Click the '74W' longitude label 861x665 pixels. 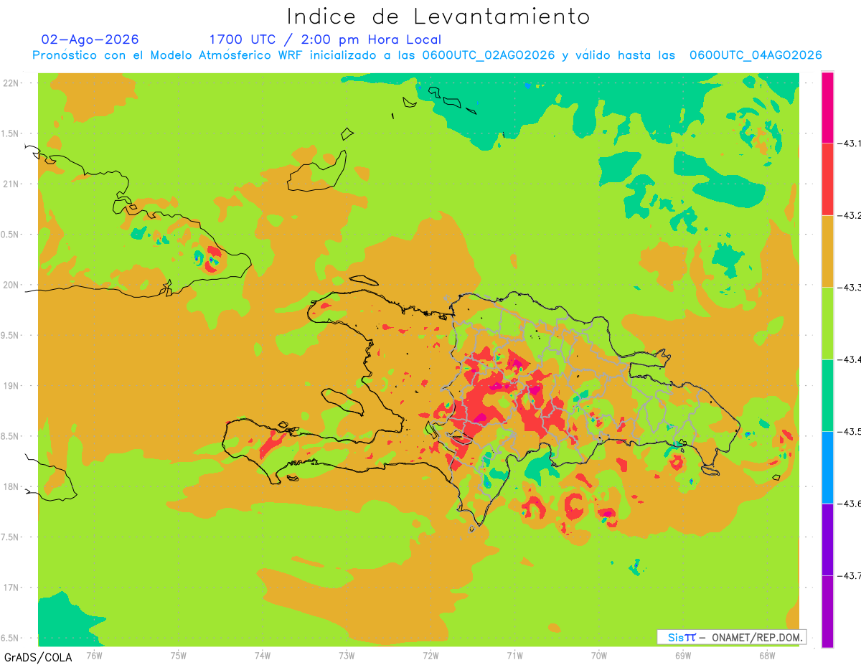[263, 656]
